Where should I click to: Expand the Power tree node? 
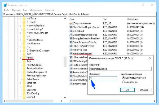[21, 58]
